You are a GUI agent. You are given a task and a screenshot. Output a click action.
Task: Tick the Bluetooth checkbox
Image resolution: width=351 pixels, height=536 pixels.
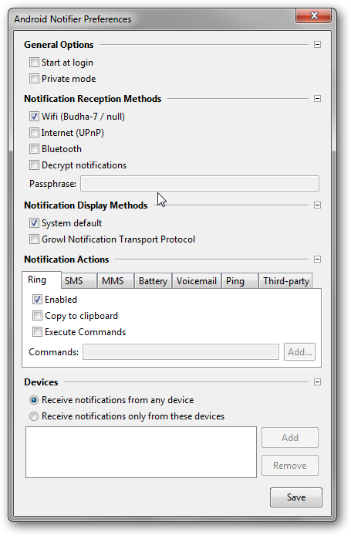pyautogui.click(x=34, y=149)
